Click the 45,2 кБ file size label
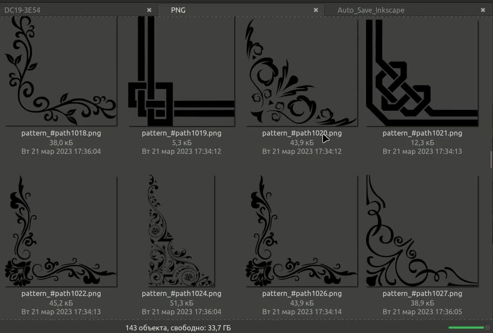Screen dimensions: 493x333 pos(61,303)
